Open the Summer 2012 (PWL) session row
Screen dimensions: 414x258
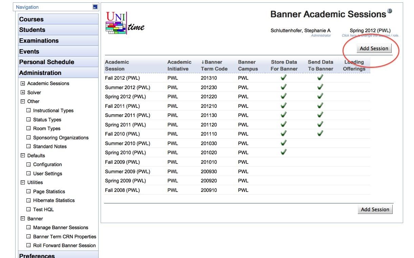(237, 87)
